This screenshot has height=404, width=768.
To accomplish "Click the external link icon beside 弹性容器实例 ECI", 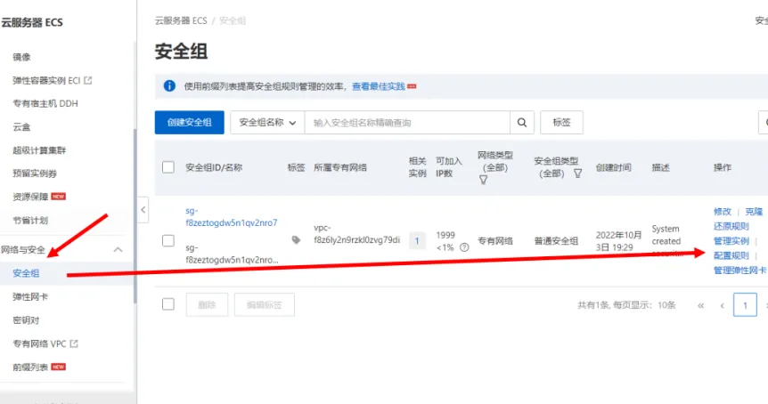I will (x=88, y=80).
